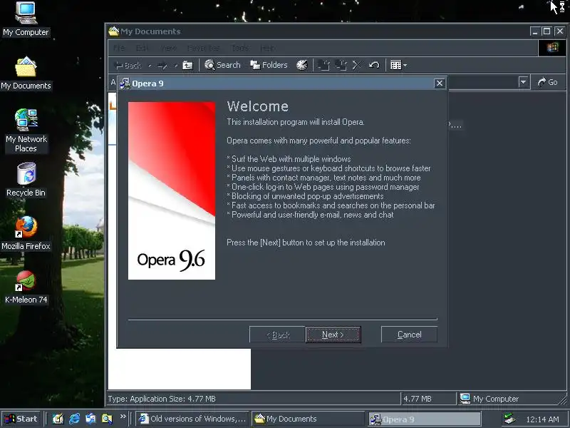Click the disabled Back button in Opera setup
The image size is (570, 428).
tap(278, 335)
